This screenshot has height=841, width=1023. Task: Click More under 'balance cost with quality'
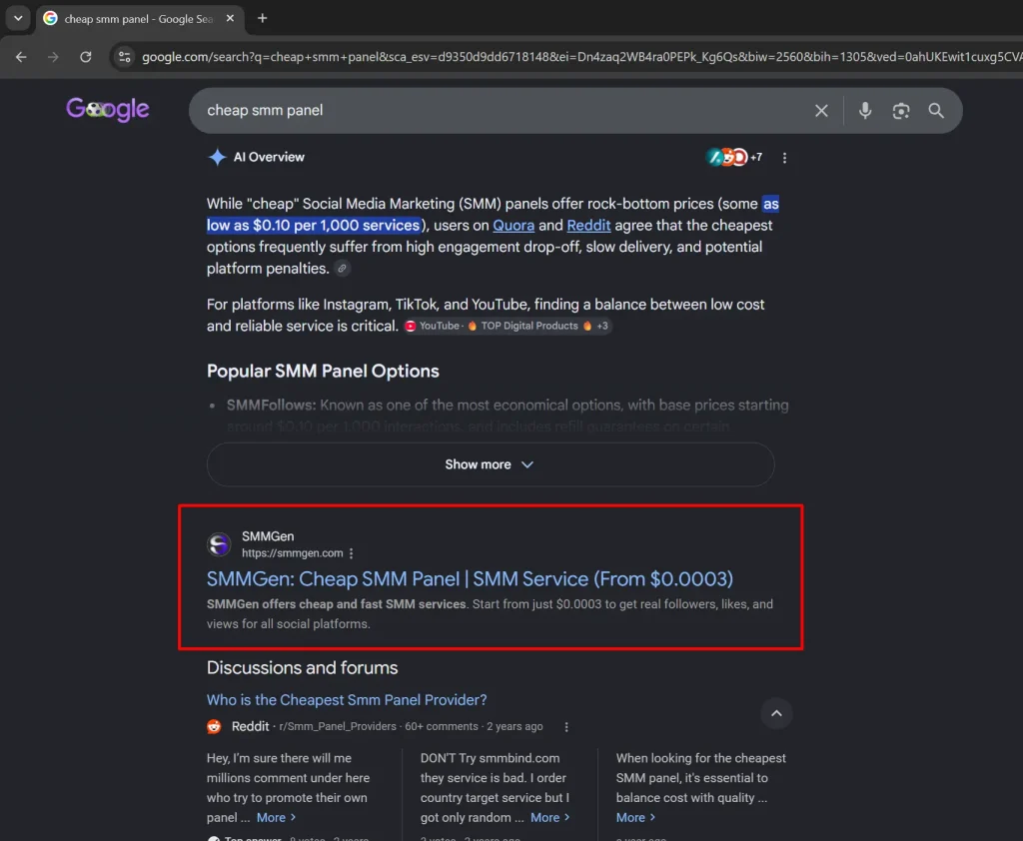636,817
